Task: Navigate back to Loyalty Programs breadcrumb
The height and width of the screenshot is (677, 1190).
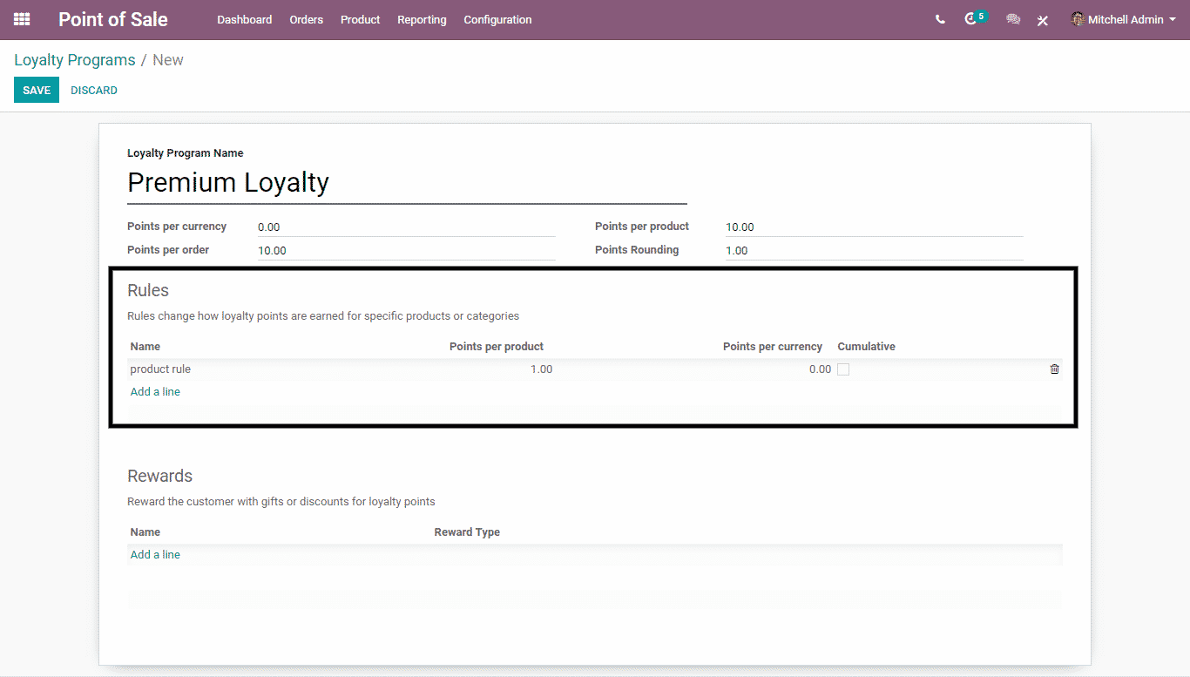Action: [x=74, y=60]
